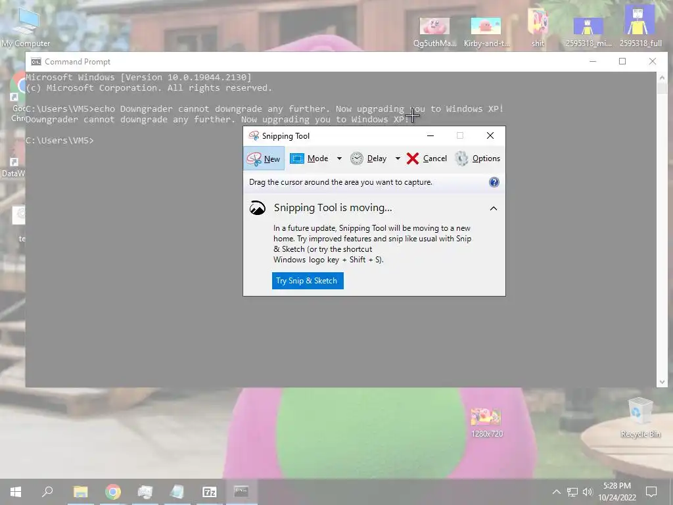Open the notification center icon
The width and height of the screenshot is (673, 505).
651,492
